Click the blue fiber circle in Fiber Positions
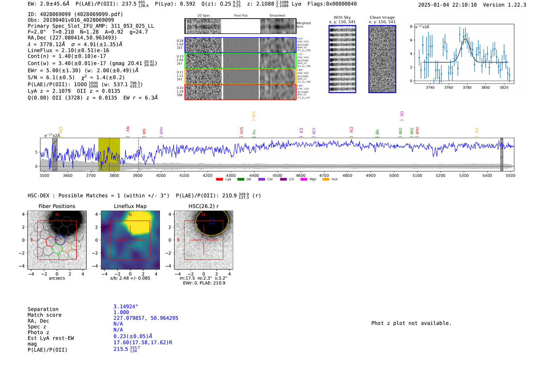Viewport: 554px width, 377px height. click(60, 240)
